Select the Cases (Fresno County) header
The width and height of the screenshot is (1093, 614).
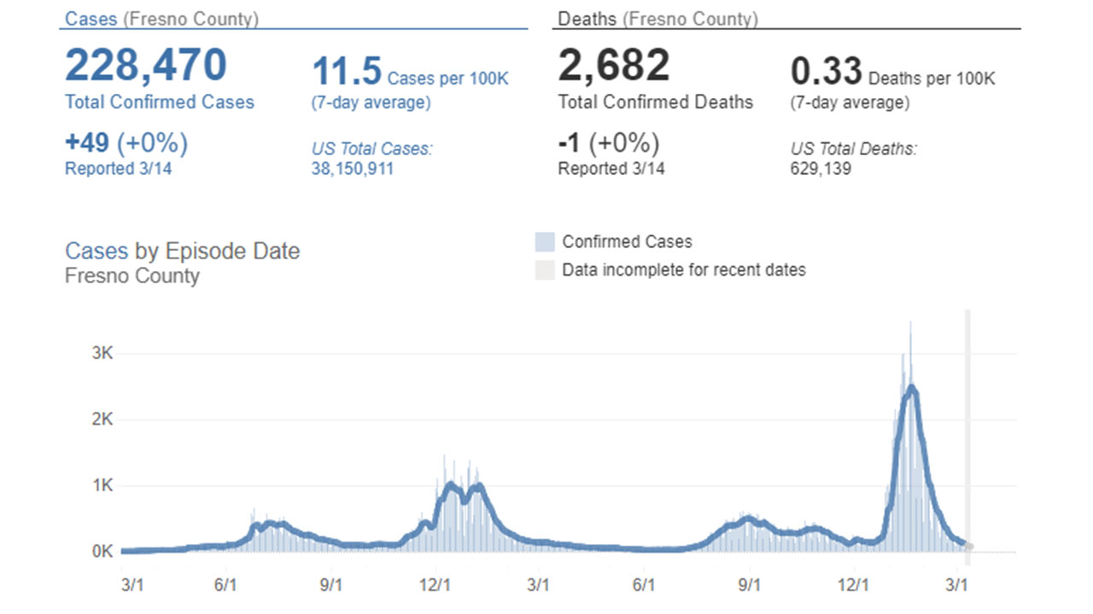coord(161,19)
